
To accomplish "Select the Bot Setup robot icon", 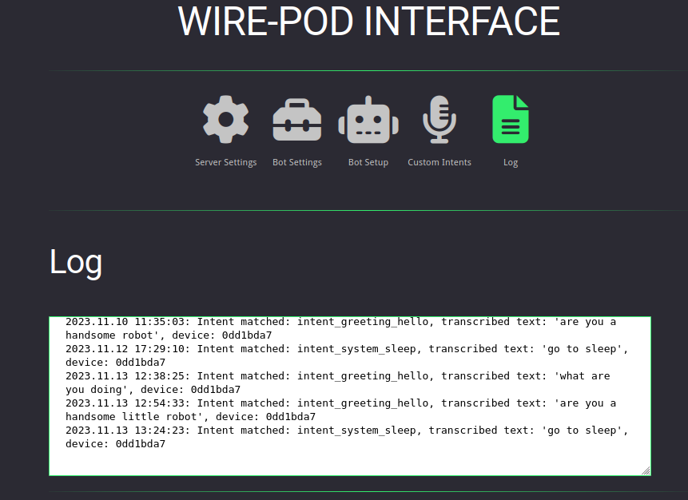I will coord(368,120).
